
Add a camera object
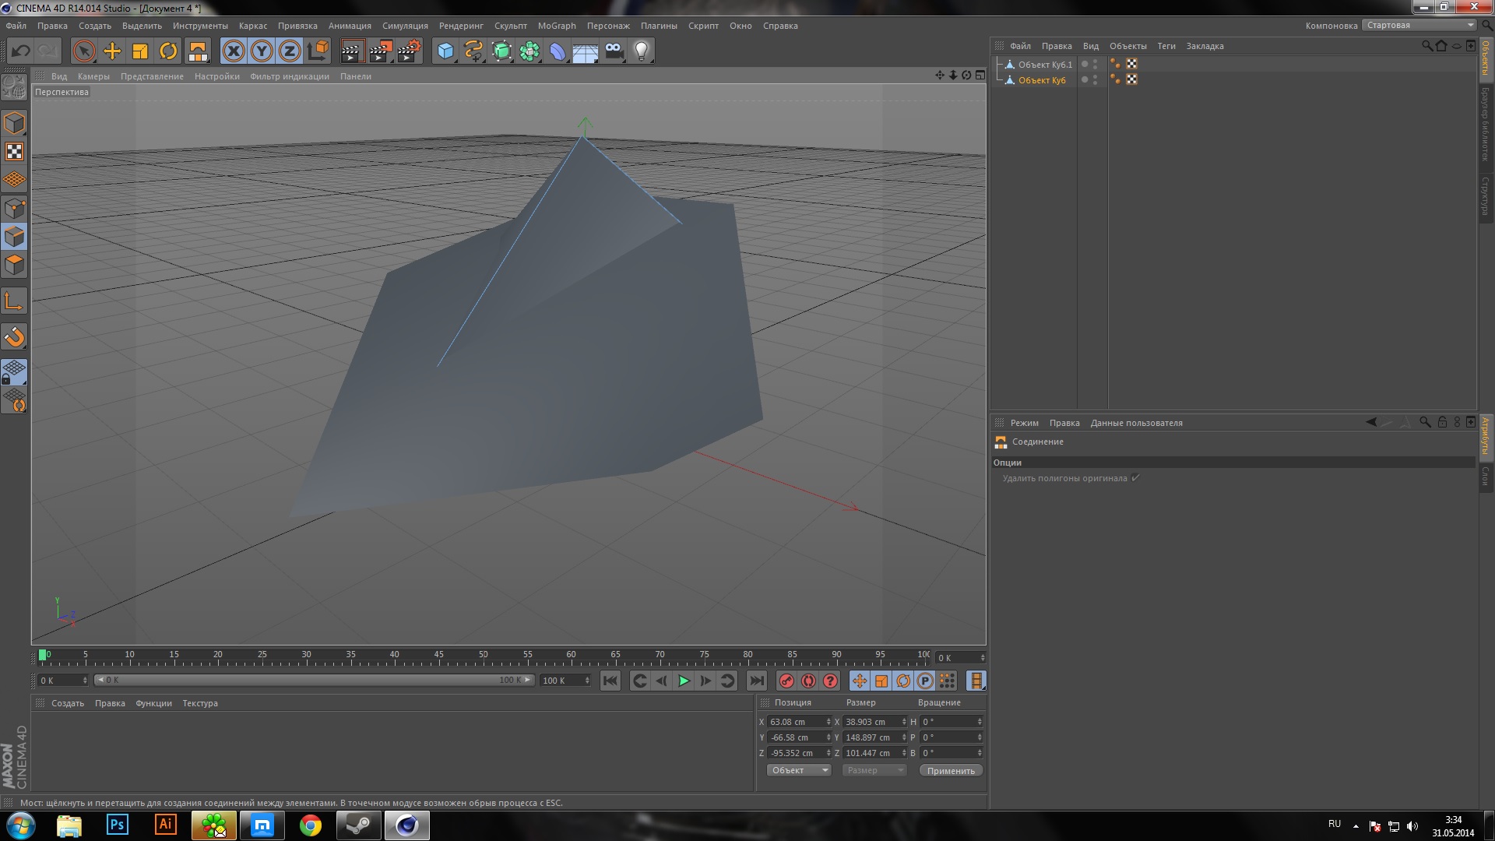tap(614, 51)
